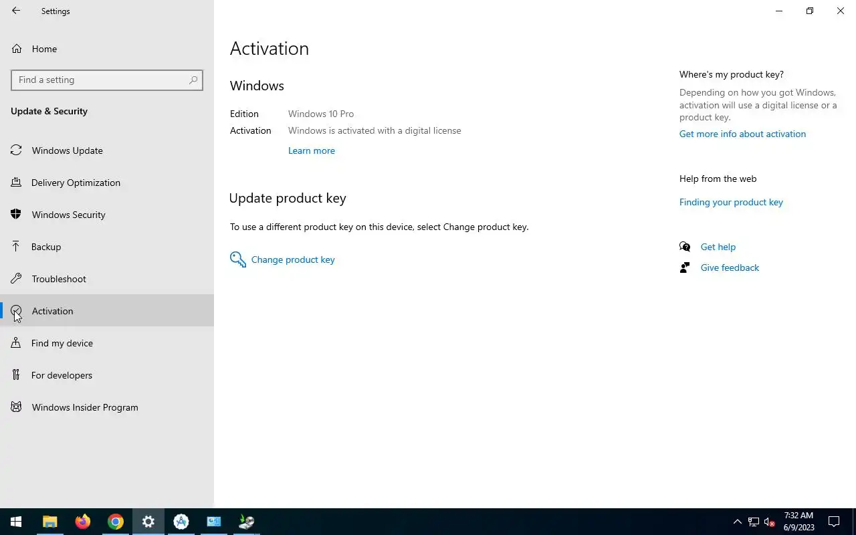Show hidden system tray icons
The width and height of the screenshot is (856, 535).
tap(738, 522)
